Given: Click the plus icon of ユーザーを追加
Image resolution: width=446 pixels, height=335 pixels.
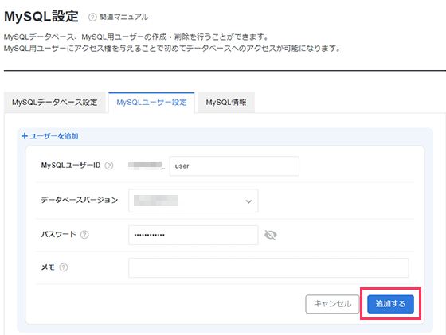Looking at the screenshot, I should [x=25, y=136].
